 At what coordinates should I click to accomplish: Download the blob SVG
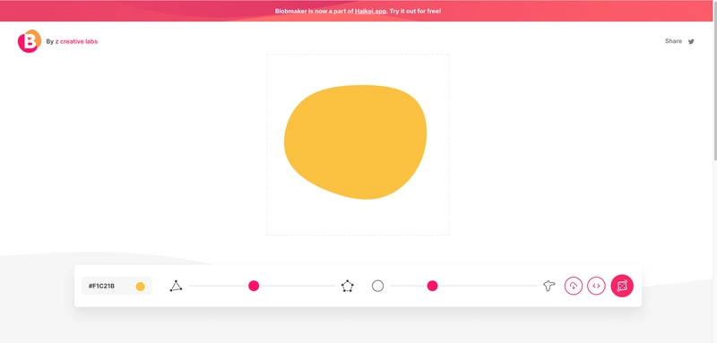[574, 286]
